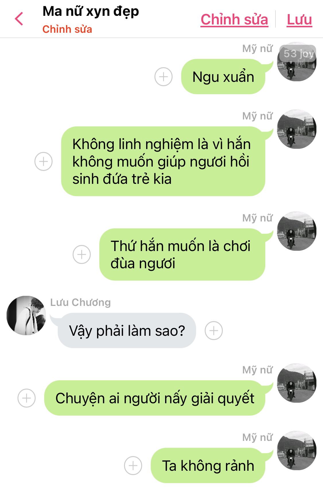Click red "Chỉnh sửa" under chat title

[x=67, y=29]
